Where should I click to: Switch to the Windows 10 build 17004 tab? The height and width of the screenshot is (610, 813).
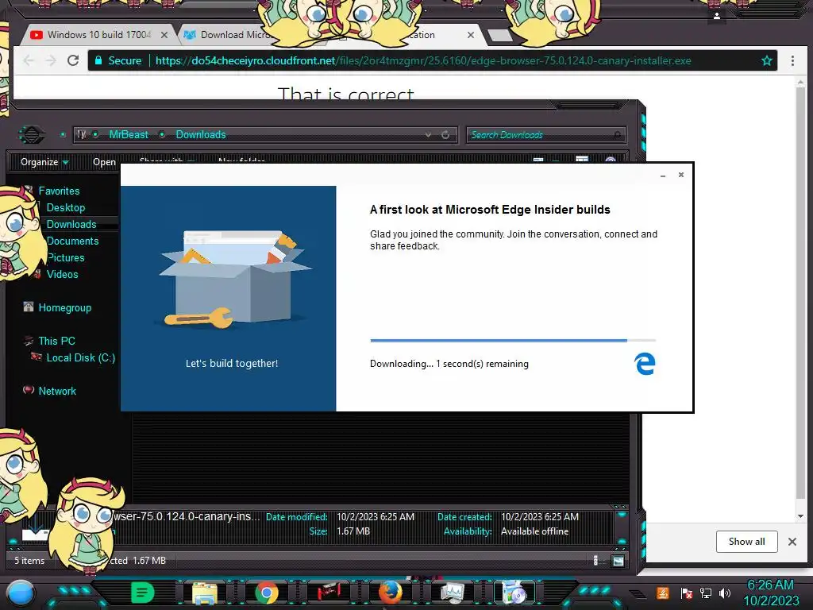click(x=98, y=35)
